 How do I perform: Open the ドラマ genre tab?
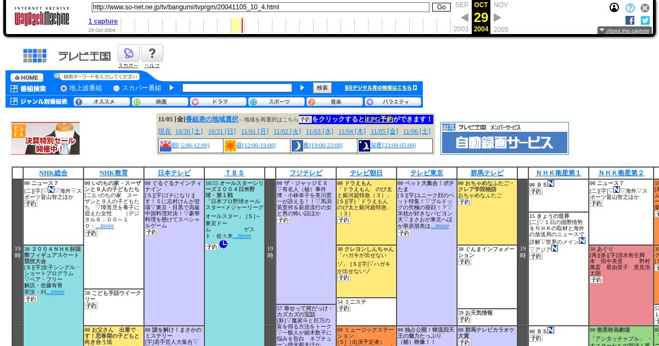click(218, 102)
